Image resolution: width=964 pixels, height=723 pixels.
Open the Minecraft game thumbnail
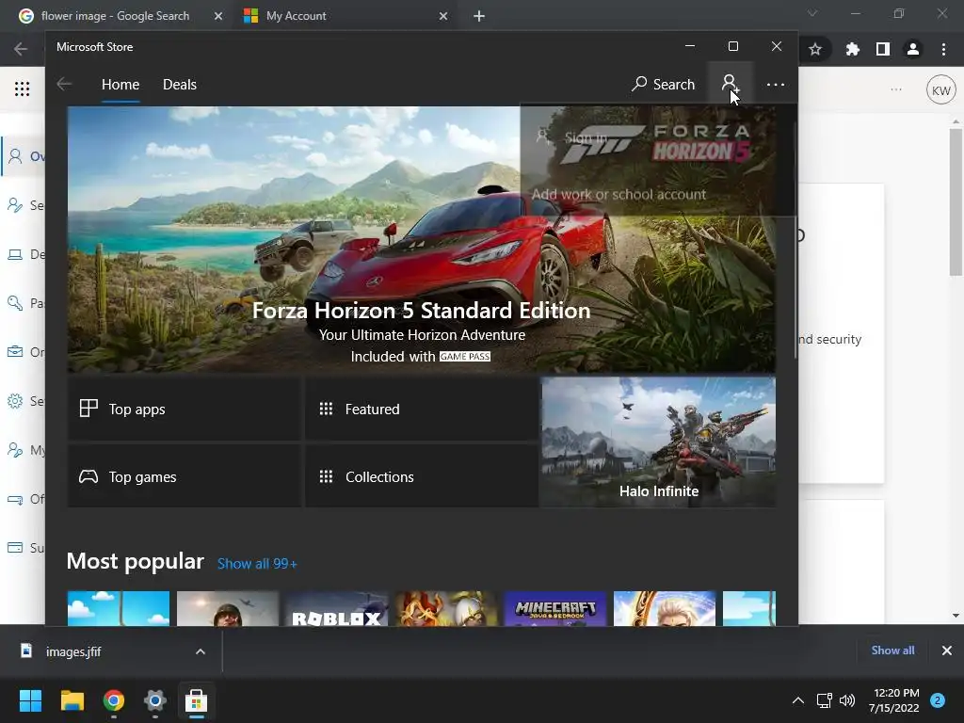(x=555, y=609)
